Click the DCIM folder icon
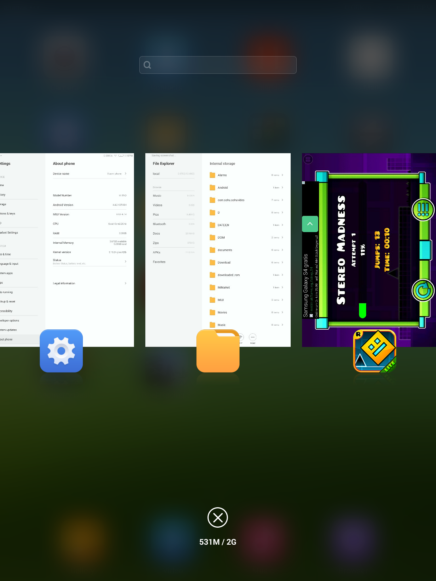 212,237
